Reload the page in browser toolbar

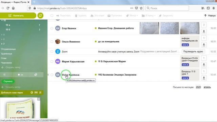[8, 8]
